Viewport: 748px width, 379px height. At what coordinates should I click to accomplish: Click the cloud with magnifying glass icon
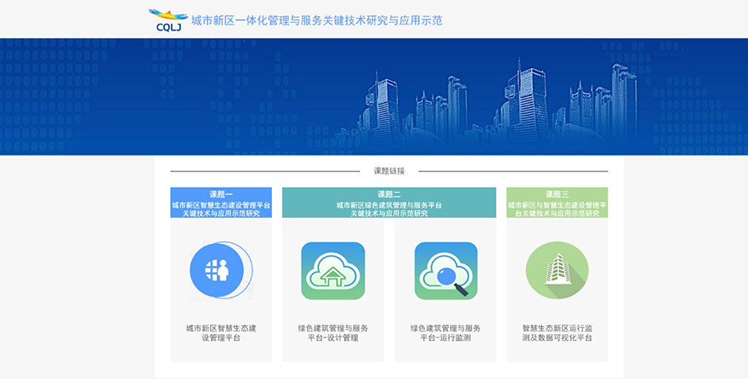445,271
